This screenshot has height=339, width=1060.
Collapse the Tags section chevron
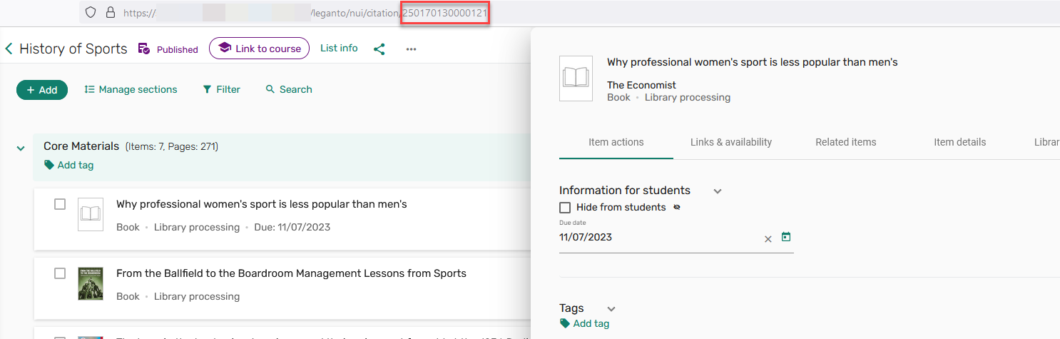[x=611, y=309]
